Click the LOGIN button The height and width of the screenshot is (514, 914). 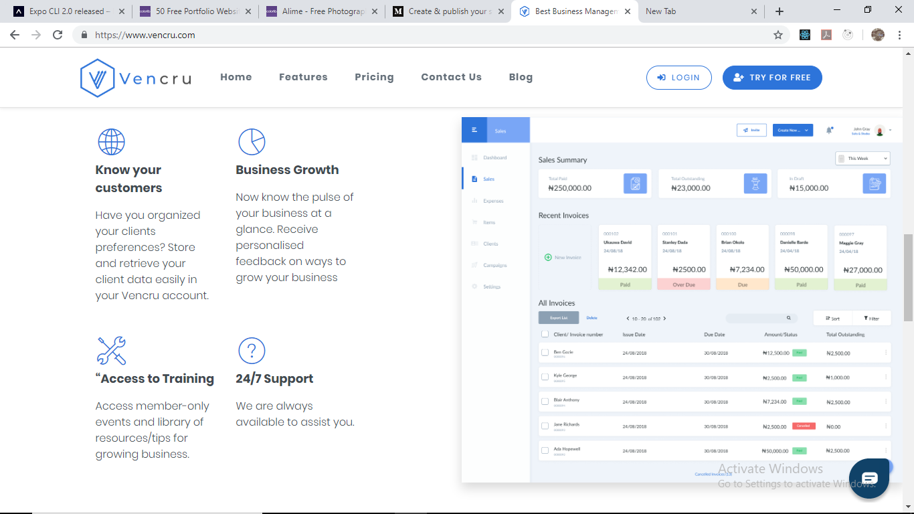coord(678,78)
